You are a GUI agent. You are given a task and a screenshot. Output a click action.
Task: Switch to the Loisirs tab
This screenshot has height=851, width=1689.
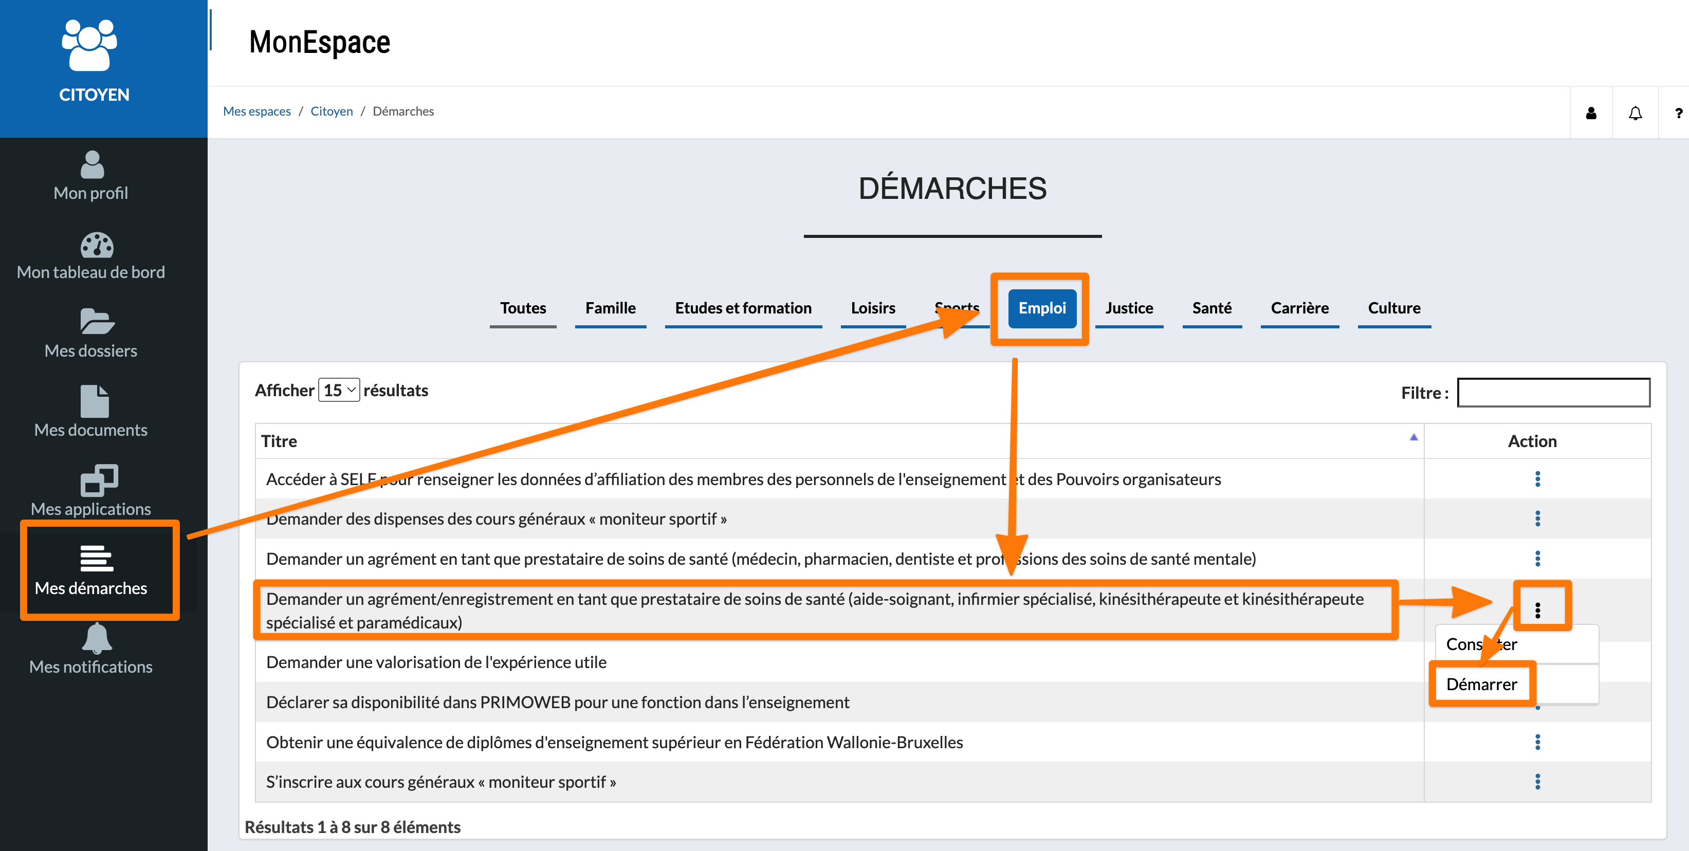873,308
